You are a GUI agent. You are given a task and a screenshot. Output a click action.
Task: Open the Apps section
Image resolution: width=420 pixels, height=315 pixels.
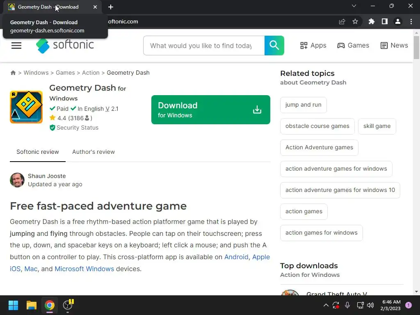coord(313,46)
